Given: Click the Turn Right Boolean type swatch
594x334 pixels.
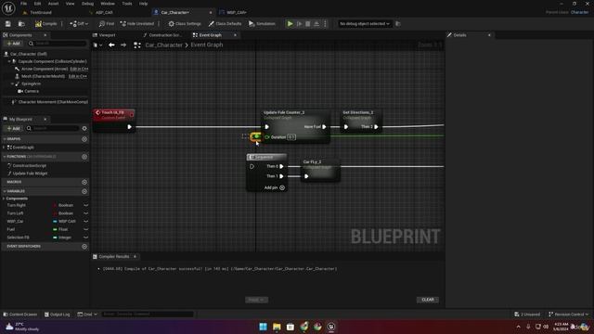Looking at the screenshot, I should pyautogui.click(x=55, y=205).
